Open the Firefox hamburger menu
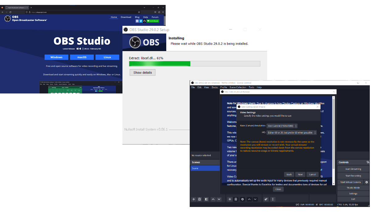 point(163,12)
